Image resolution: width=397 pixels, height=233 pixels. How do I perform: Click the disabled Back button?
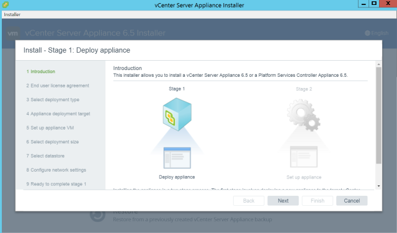(x=249, y=201)
